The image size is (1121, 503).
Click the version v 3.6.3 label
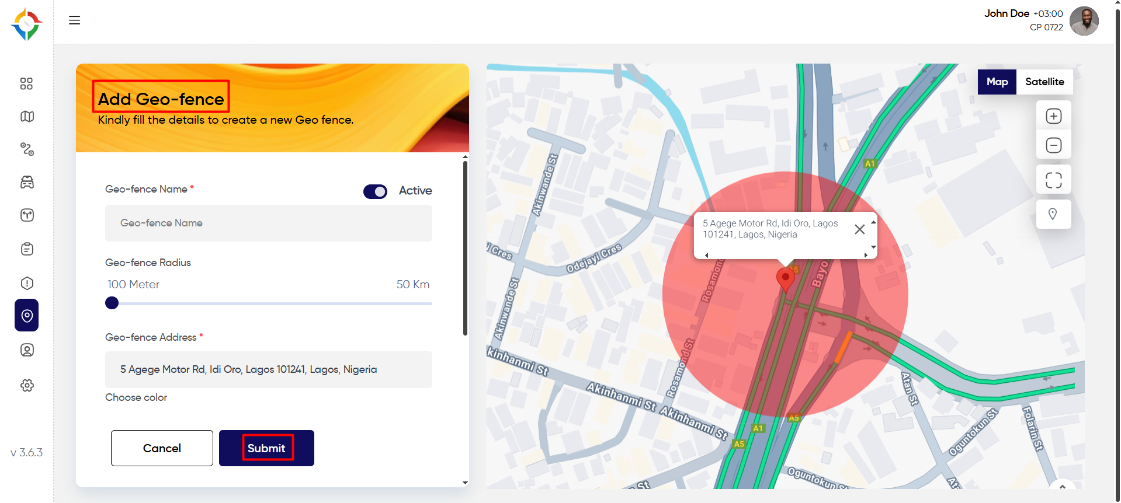pos(26,452)
